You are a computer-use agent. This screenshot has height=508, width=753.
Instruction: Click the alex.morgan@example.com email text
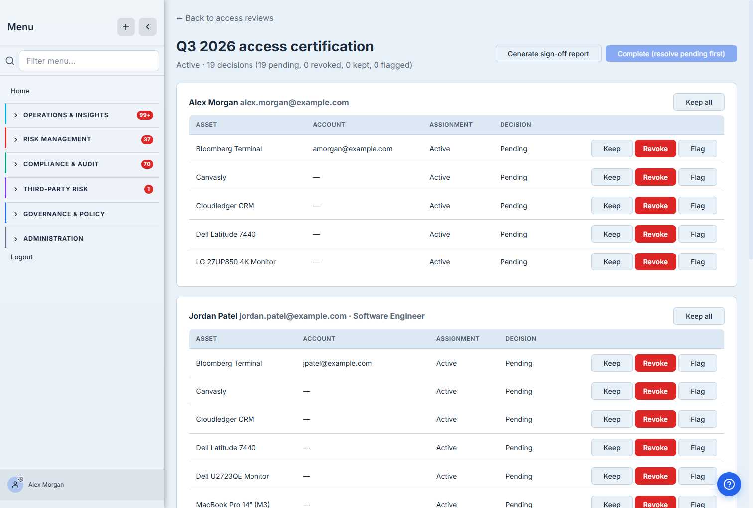294,102
